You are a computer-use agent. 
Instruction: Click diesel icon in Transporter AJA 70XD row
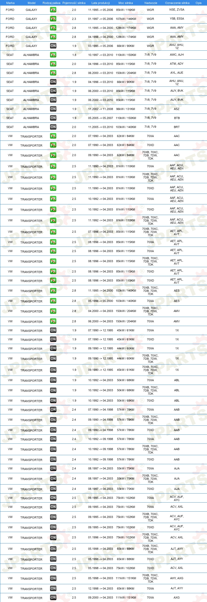tap(53, 489)
